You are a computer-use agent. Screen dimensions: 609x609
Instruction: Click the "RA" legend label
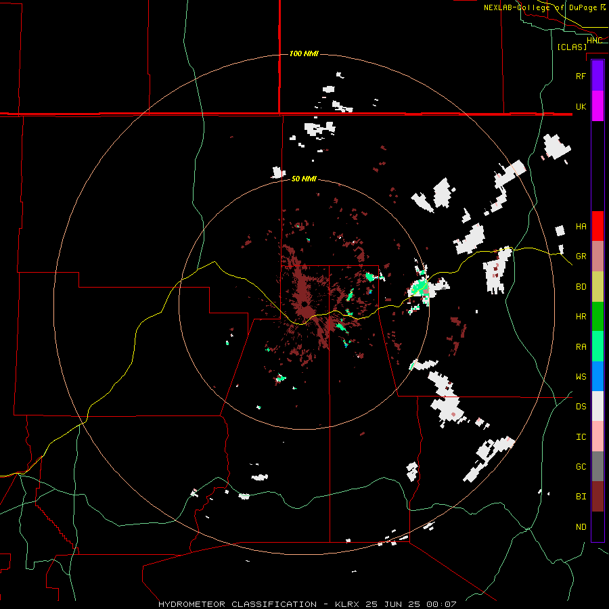pyautogui.click(x=581, y=346)
